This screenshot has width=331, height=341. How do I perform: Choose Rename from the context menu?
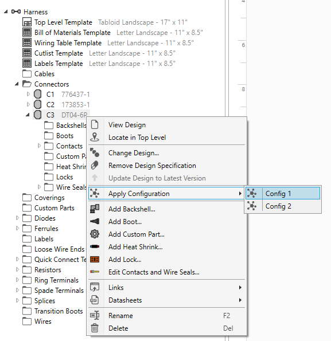pyautogui.click(x=167, y=315)
